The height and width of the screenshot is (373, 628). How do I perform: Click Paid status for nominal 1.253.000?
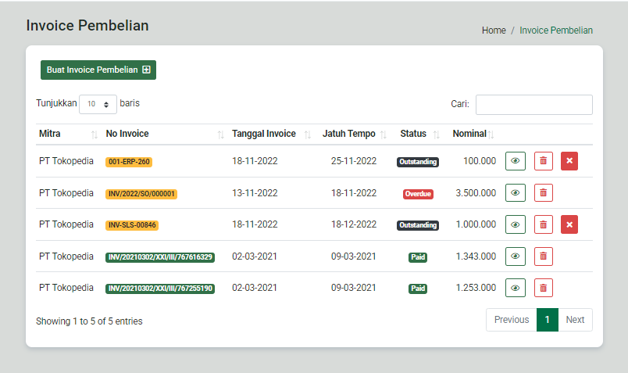418,289
